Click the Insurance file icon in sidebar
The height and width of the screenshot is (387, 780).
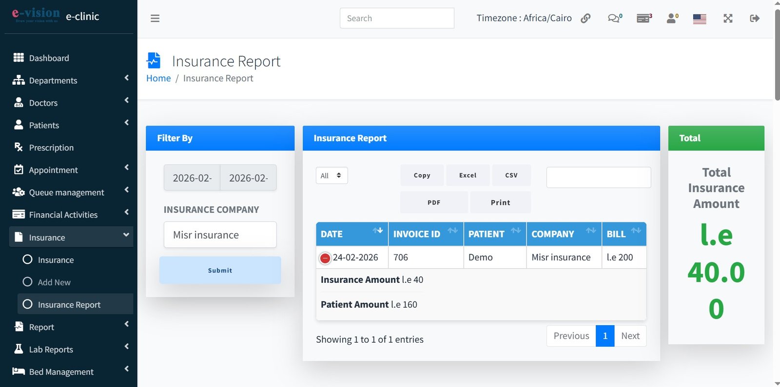19,237
